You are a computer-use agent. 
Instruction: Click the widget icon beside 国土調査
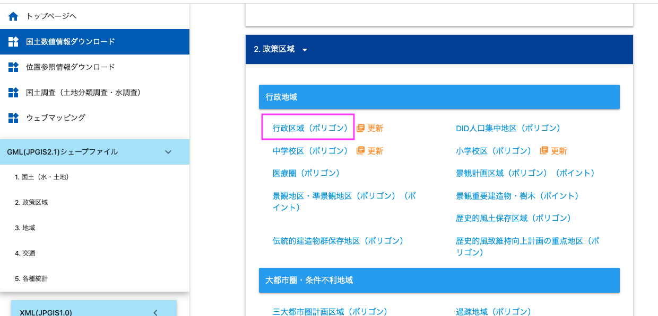tap(13, 93)
